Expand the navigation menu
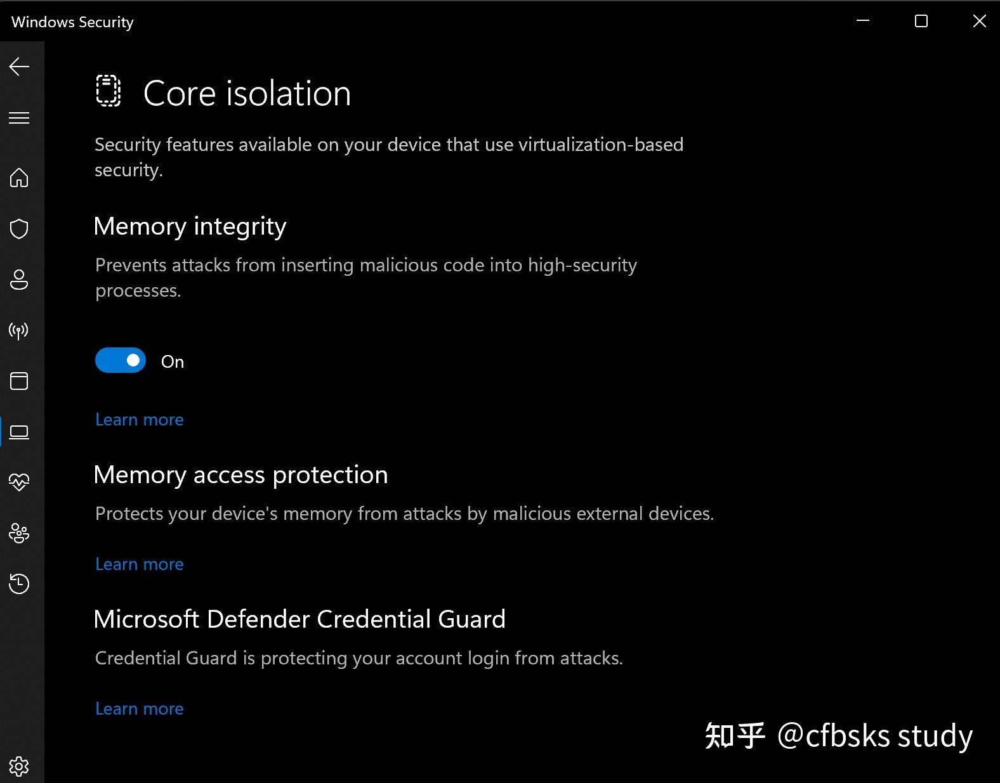The width and height of the screenshot is (1000, 783). [20, 118]
